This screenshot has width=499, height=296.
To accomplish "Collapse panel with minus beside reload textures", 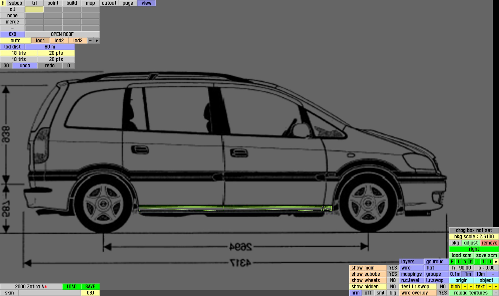I will pyautogui.click(x=496, y=293).
